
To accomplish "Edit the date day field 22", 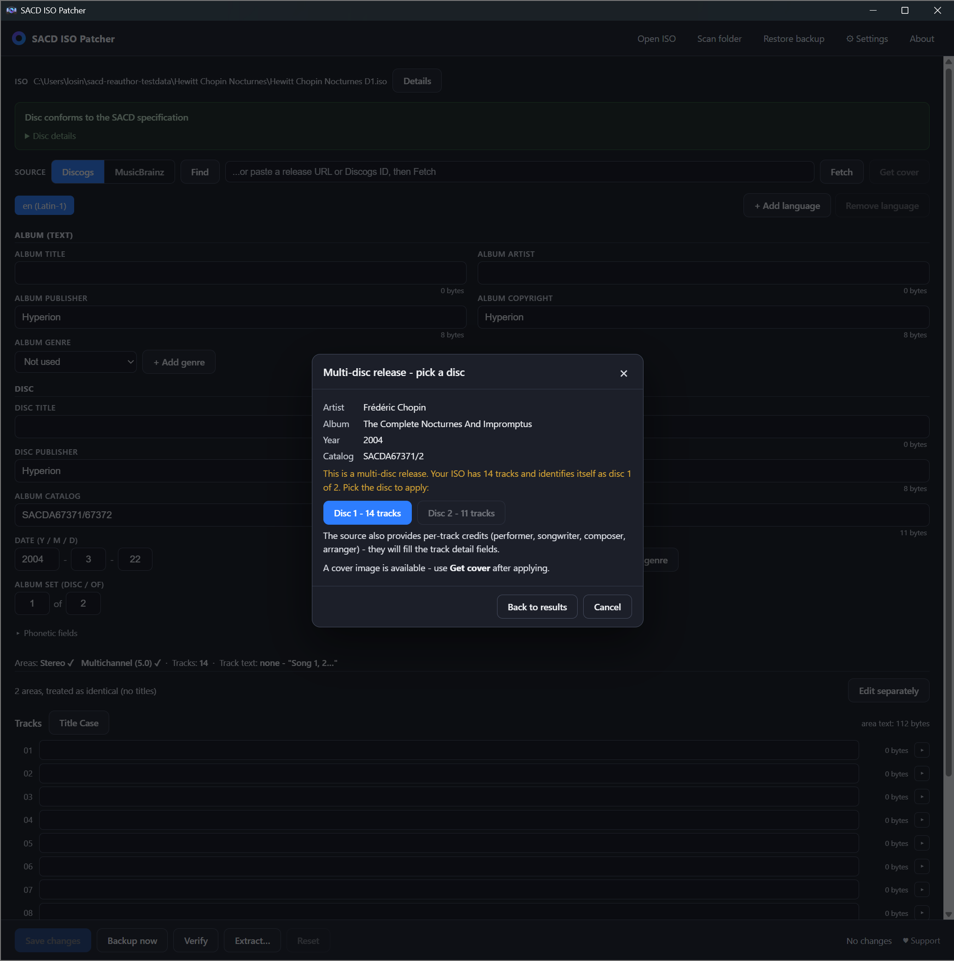I will 135,559.
